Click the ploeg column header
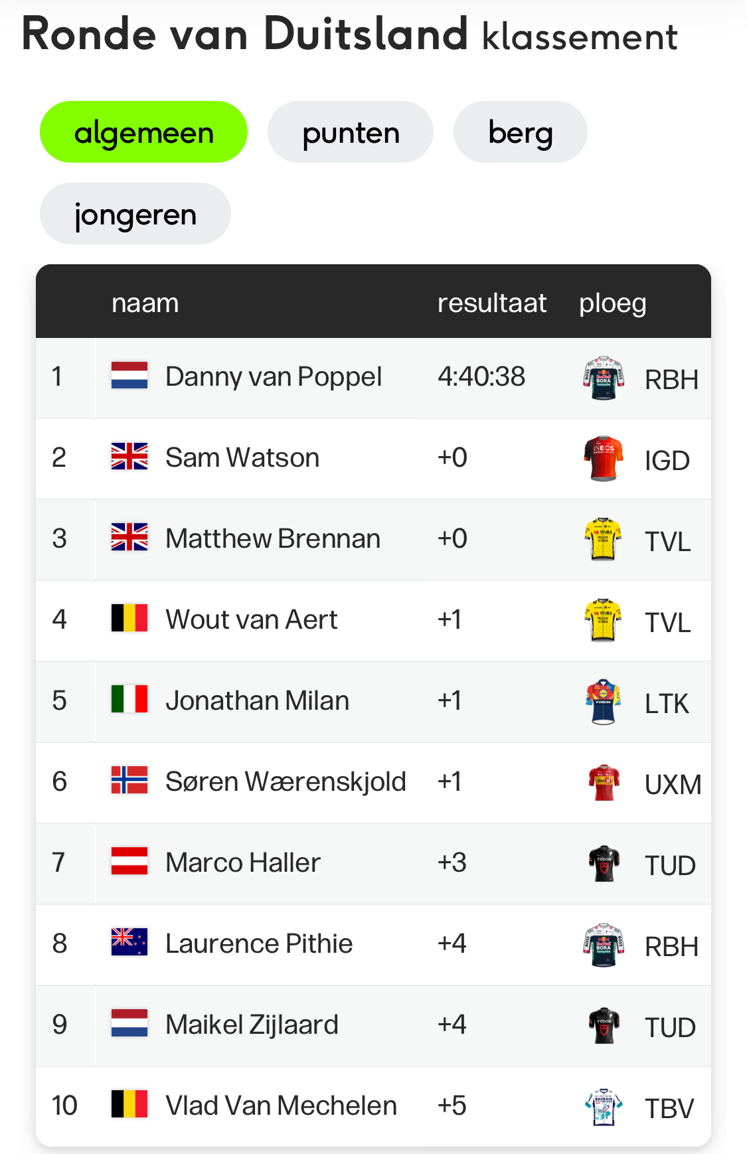Screen dimensions: 747x1154 click(613, 303)
